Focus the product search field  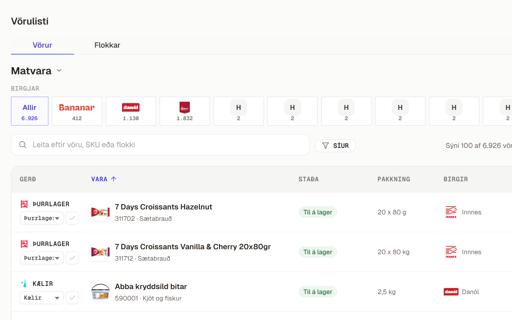[160, 145]
